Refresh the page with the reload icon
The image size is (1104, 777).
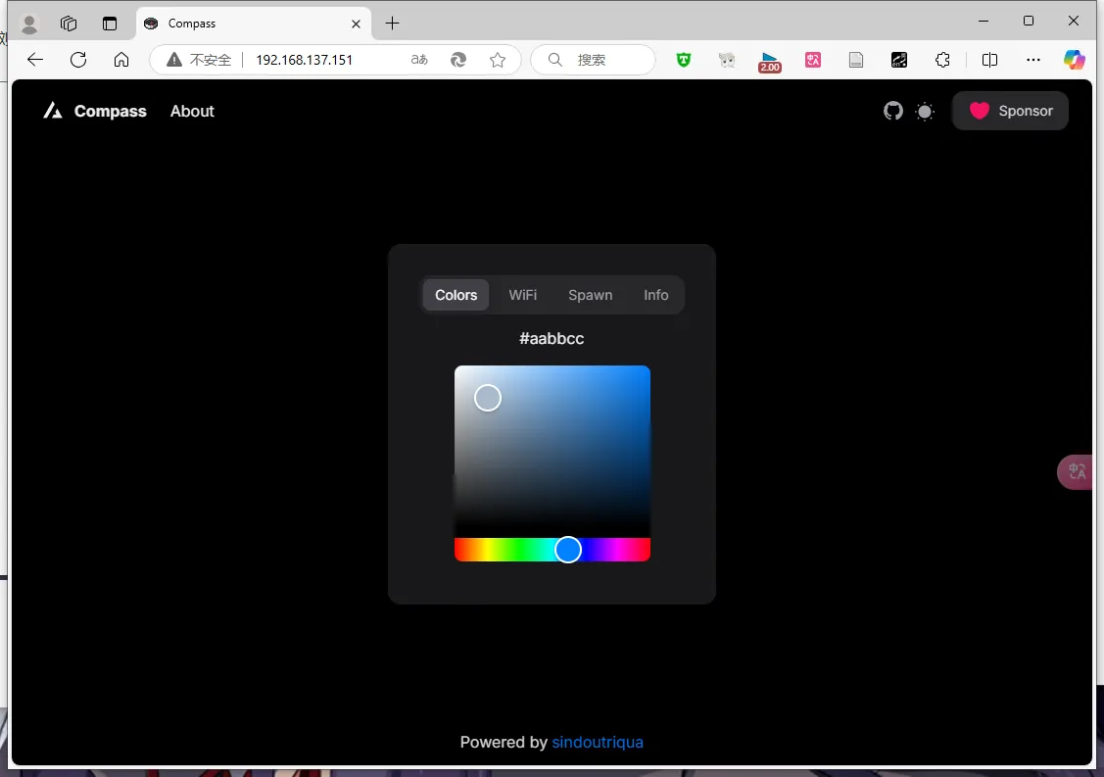click(78, 60)
